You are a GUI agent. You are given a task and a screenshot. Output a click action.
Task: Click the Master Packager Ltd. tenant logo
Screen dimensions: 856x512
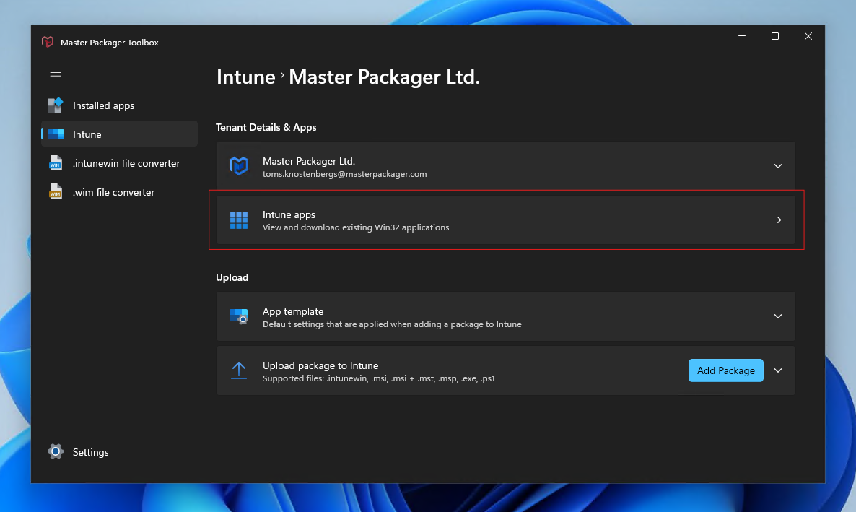click(239, 166)
